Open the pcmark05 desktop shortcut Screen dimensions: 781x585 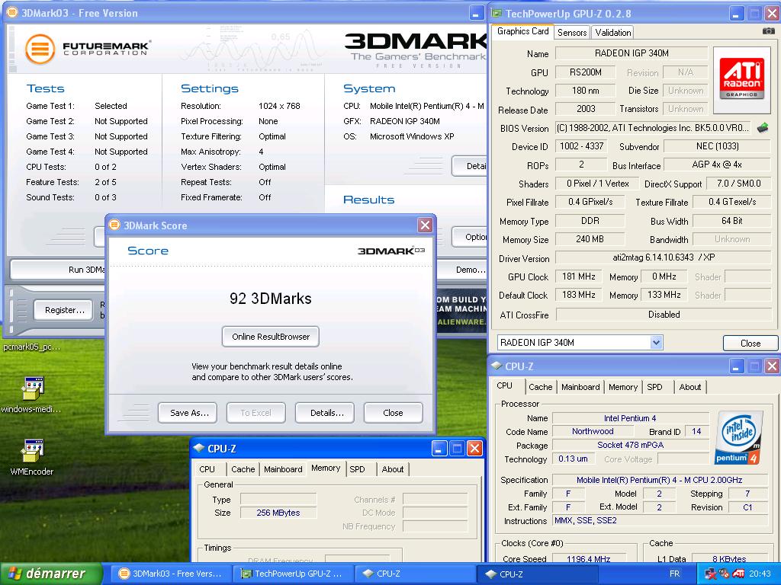pos(31,347)
